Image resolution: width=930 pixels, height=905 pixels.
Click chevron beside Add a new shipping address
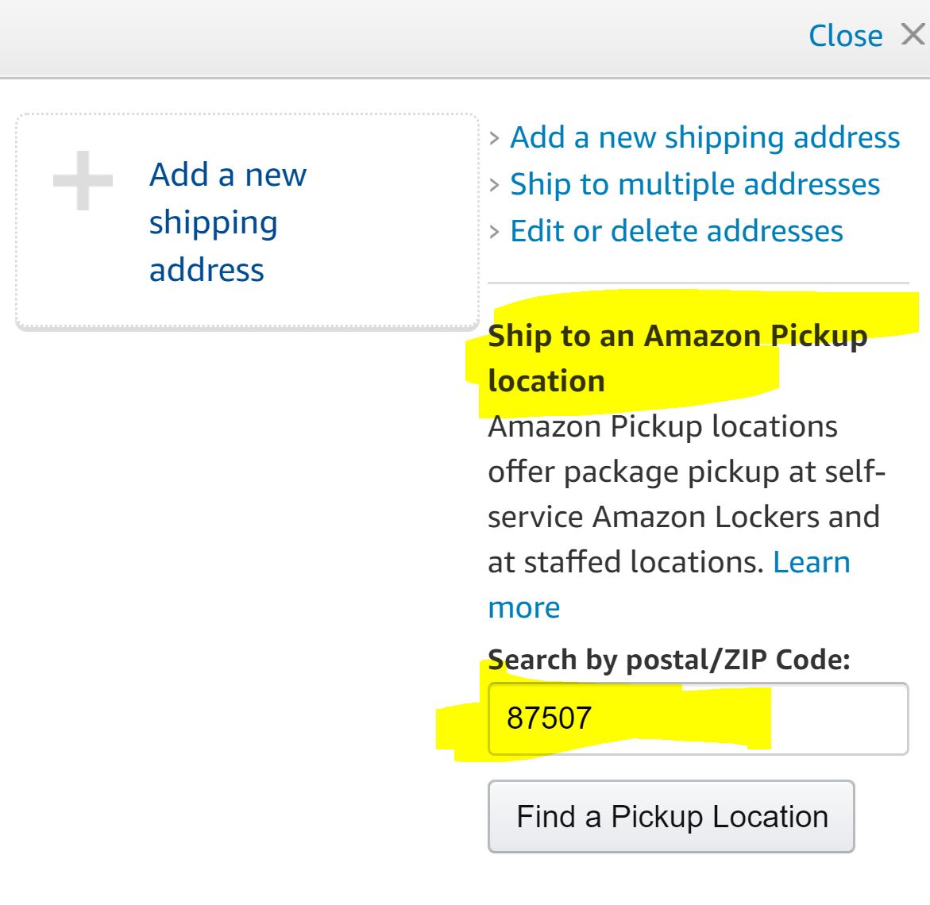click(495, 138)
